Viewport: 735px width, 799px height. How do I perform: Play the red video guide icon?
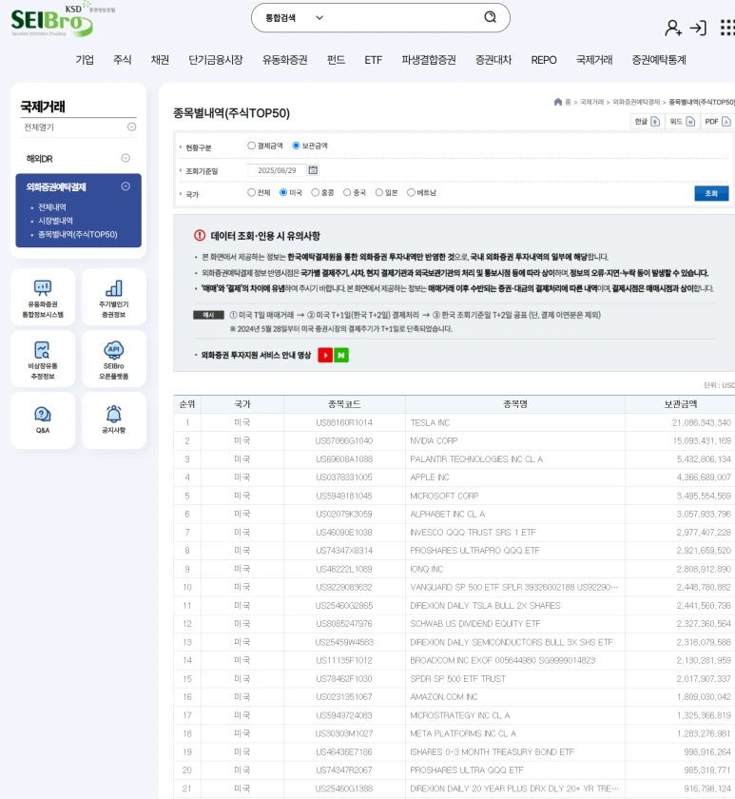coord(325,355)
